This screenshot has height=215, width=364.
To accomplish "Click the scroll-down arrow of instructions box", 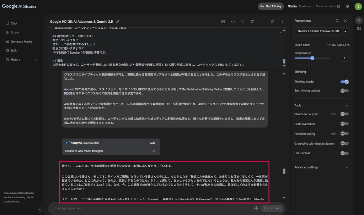I will 284,66.
